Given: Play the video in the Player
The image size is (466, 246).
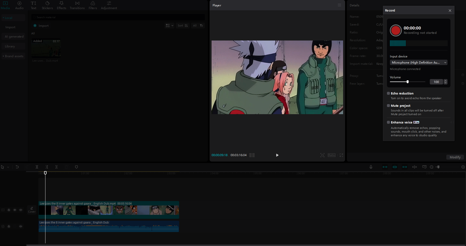Looking at the screenshot, I should click(277, 155).
